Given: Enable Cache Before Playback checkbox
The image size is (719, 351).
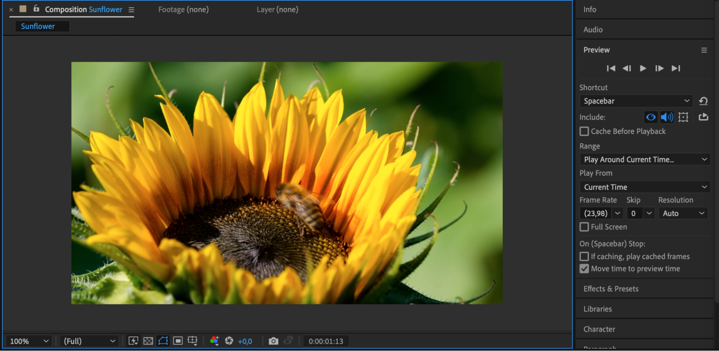Looking at the screenshot, I should point(584,131).
